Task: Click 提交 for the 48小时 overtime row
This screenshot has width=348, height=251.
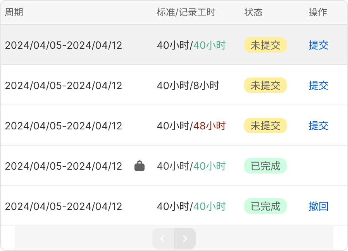Action: (x=319, y=126)
